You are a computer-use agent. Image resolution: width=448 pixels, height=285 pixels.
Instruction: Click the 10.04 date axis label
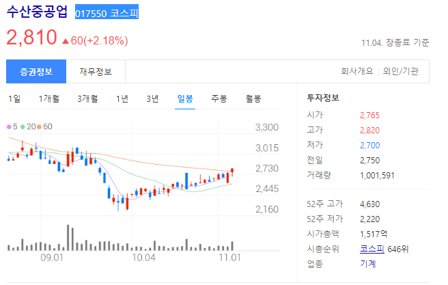[143, 258]
